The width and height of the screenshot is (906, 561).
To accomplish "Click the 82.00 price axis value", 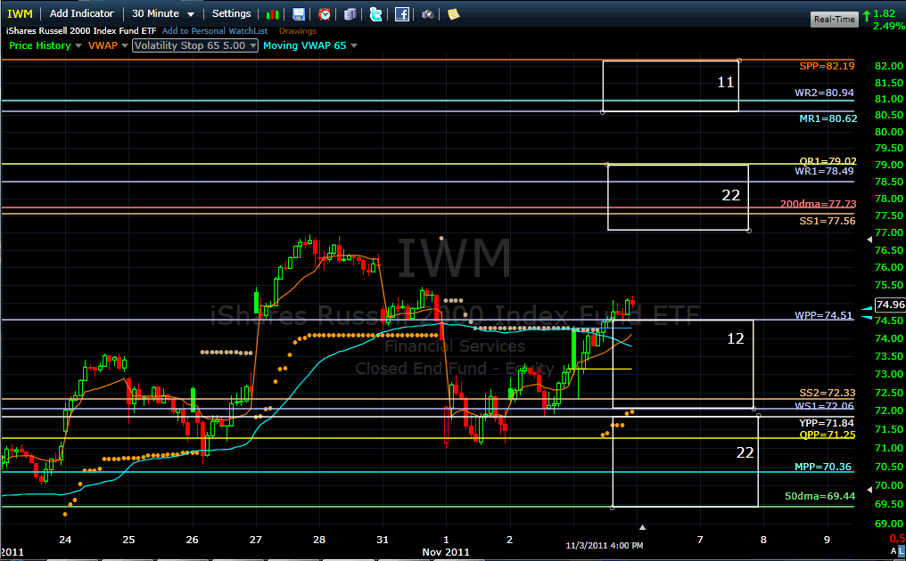I will coord(889,66).
